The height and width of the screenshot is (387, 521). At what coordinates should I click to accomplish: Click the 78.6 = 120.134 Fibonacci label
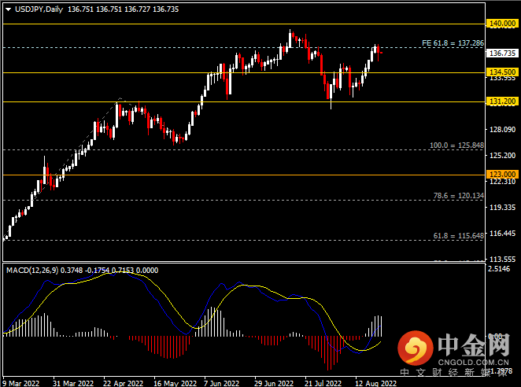(x=456, y=197)
